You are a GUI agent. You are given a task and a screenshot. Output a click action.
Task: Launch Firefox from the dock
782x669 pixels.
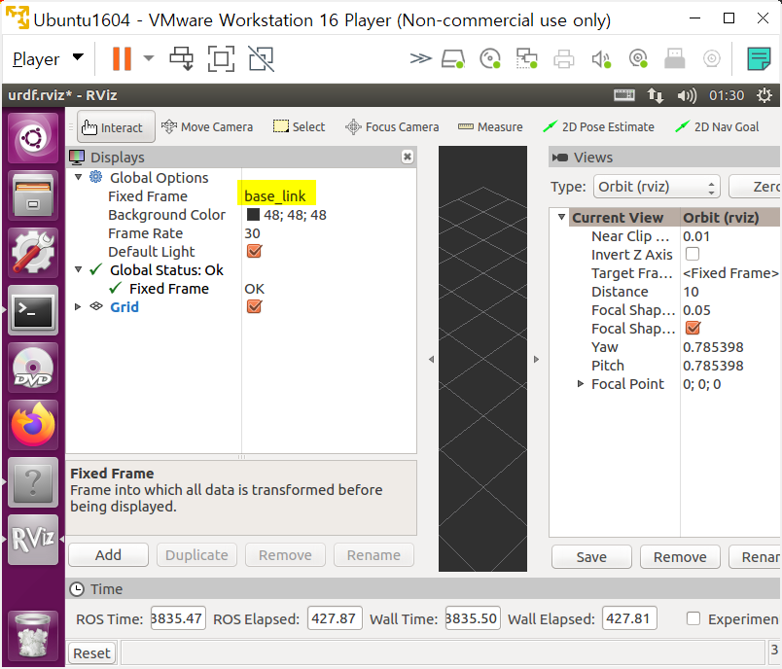(x=33, y=425)
